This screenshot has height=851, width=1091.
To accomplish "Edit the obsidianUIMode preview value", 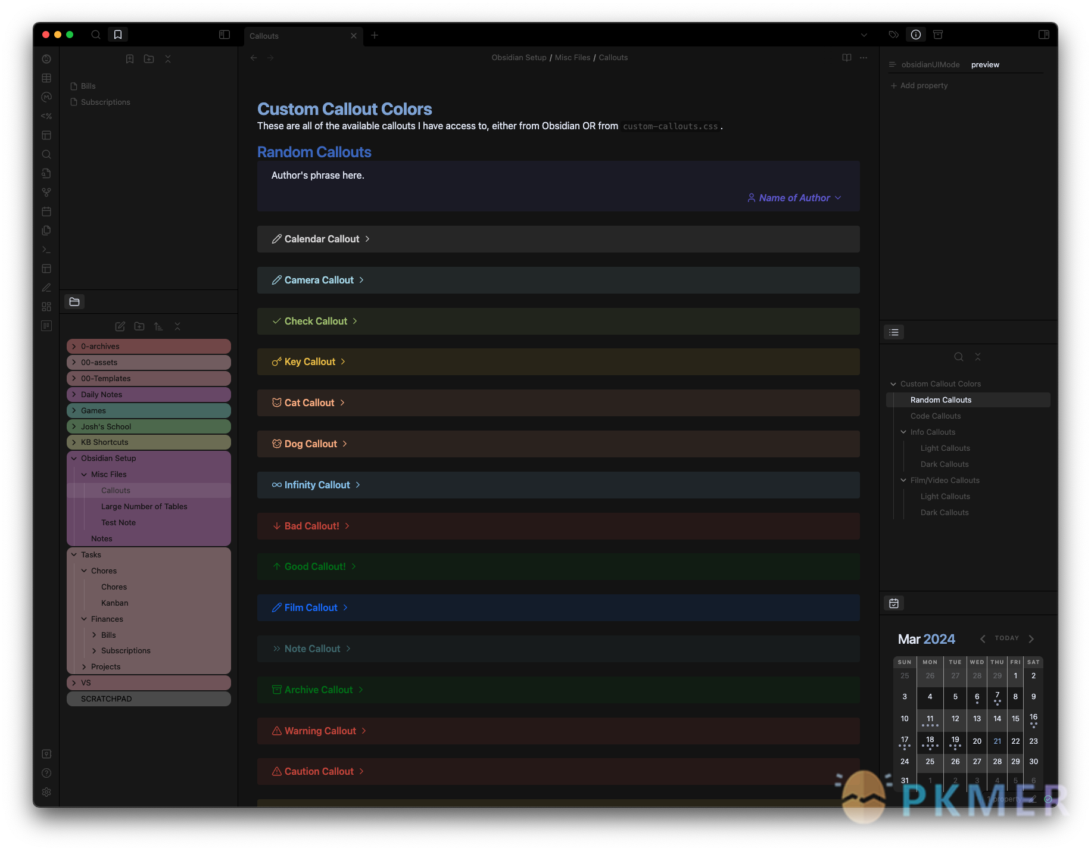I will [x=985, y=64].
